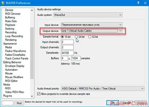Toggle Allow projects to override device sample rate
The height and width of the screenshot is (107, 149).
click(63, 94)
